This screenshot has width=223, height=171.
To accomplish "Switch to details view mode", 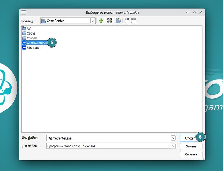I will 133,21.
